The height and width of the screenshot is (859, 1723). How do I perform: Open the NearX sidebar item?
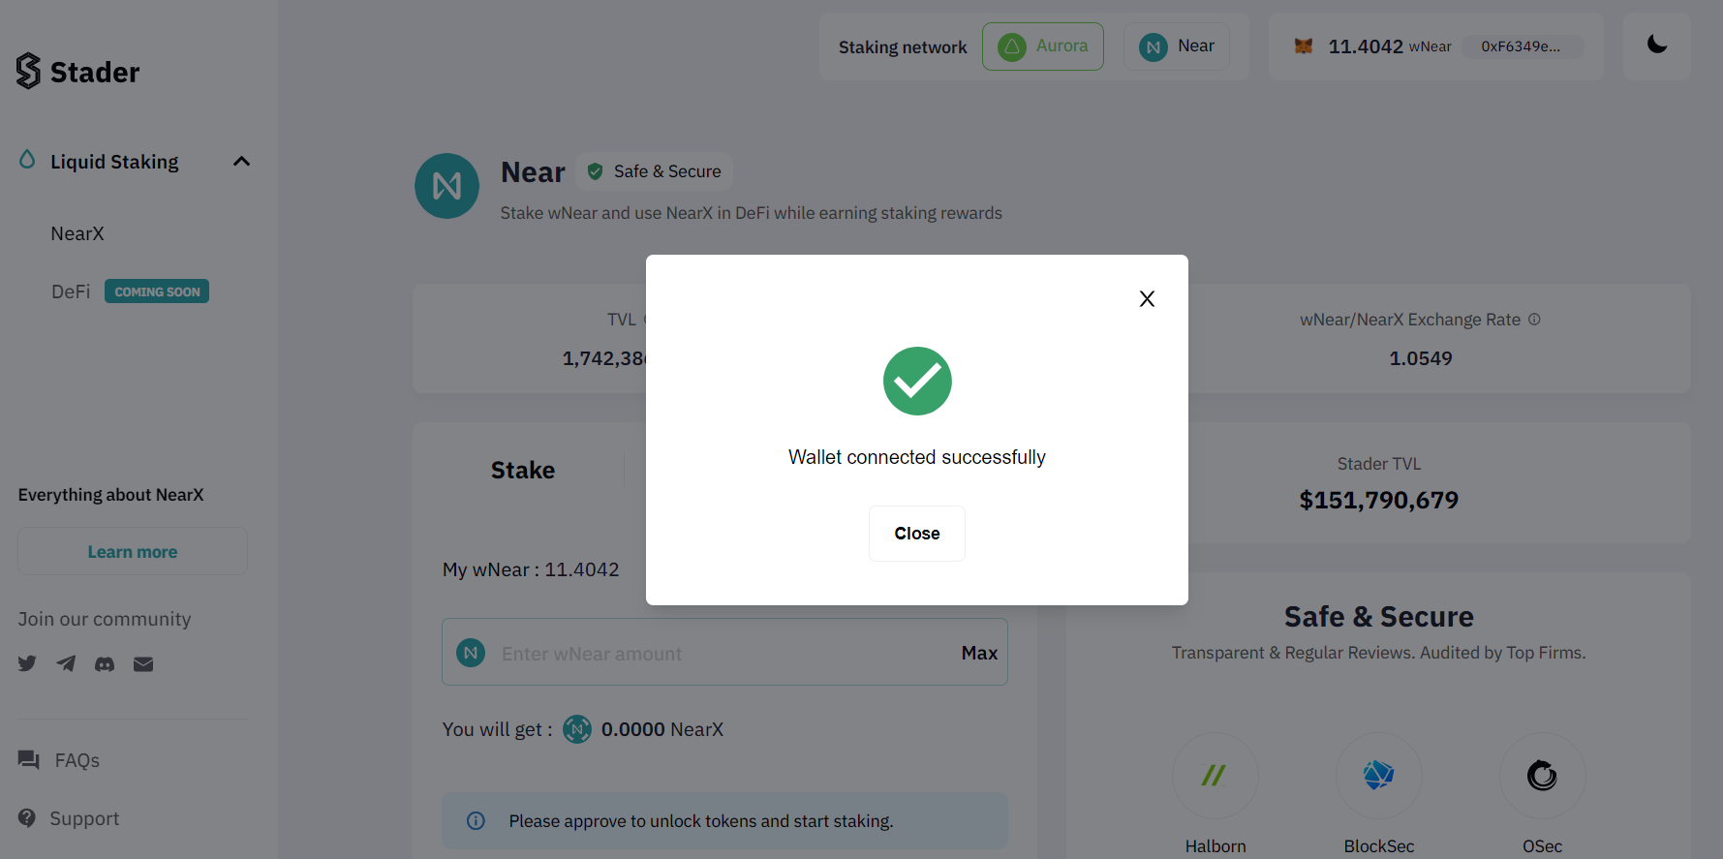pos(77,233)
